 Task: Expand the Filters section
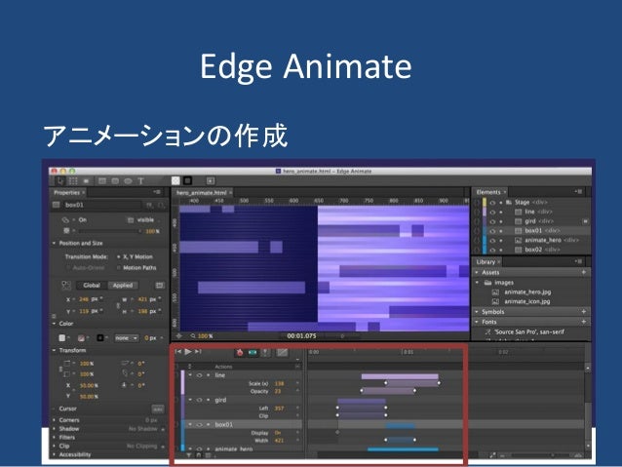click(55, 438)
